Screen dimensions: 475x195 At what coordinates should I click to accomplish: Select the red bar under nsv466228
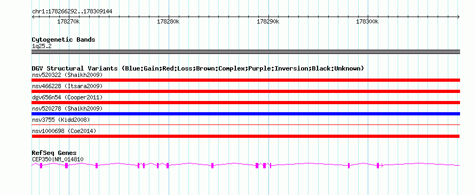tap(246, 91)
